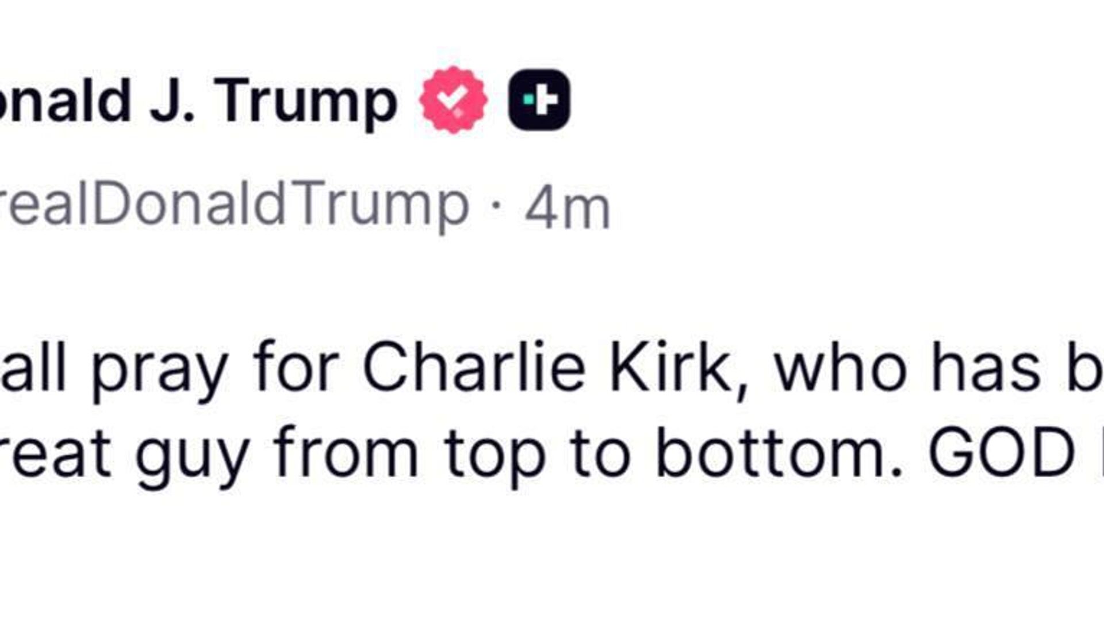Click the red verified checkmark badge
This screenshot has width=1104, height=619.
(x=453, y=100)
